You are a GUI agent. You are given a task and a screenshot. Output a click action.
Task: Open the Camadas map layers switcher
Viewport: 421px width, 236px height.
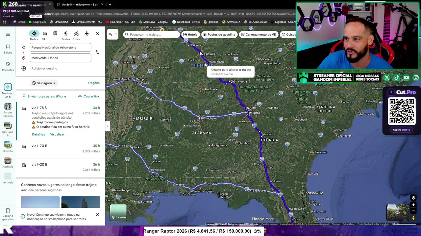(118, 212)
